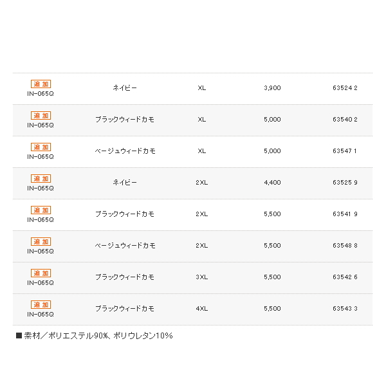Click 追加 for ベージュウィードカモ XL row
Image resolution: width=386 pixels, height=386 pixels.
click(41, 147)
